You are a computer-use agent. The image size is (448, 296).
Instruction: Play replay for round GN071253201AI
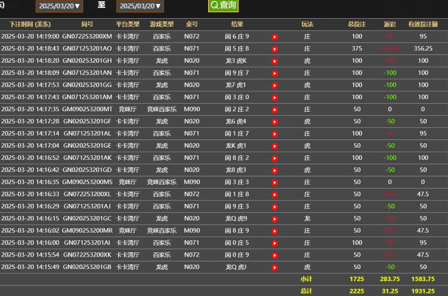[x=275, y=244]
